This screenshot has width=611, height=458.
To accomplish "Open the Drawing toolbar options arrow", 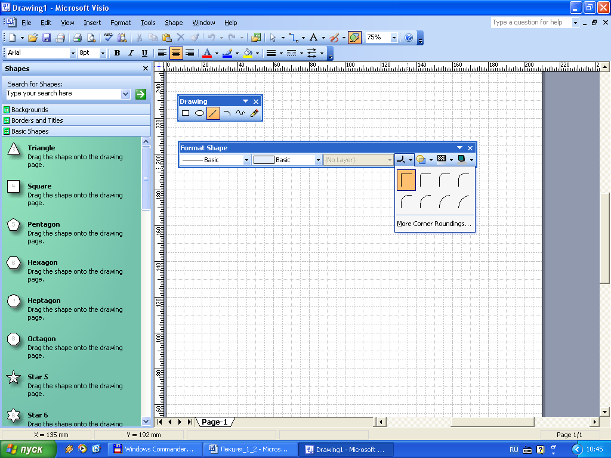I will (x=245, y=101).
